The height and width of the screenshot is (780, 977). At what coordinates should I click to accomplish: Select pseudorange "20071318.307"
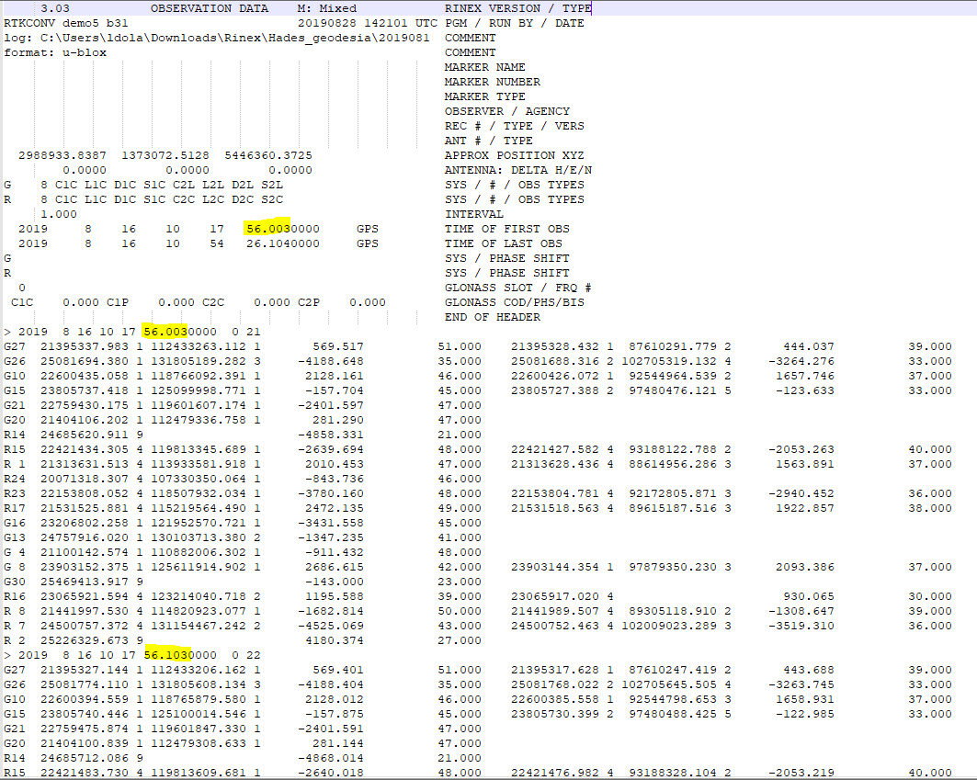(85, 479)
